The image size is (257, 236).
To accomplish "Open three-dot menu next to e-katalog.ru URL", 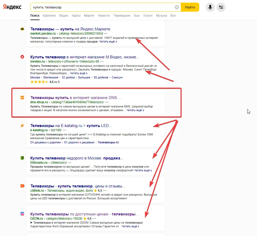I will pos(65,130).
